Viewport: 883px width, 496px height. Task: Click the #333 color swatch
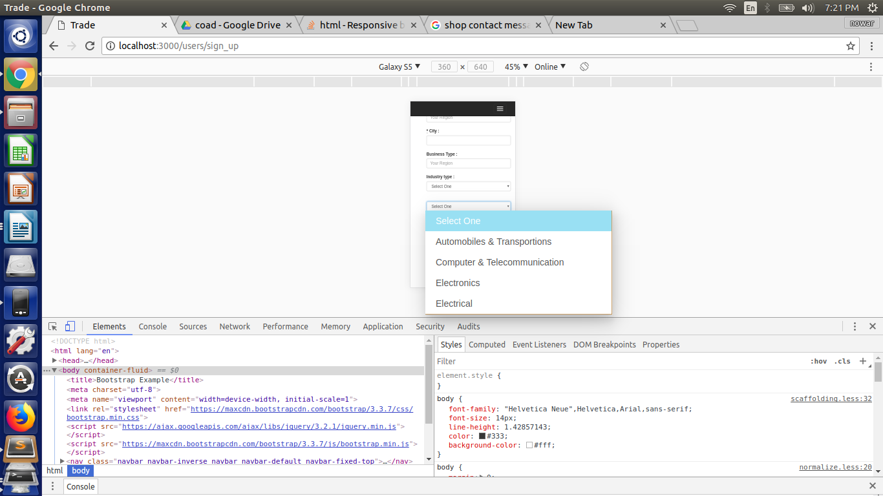point(482,436)
